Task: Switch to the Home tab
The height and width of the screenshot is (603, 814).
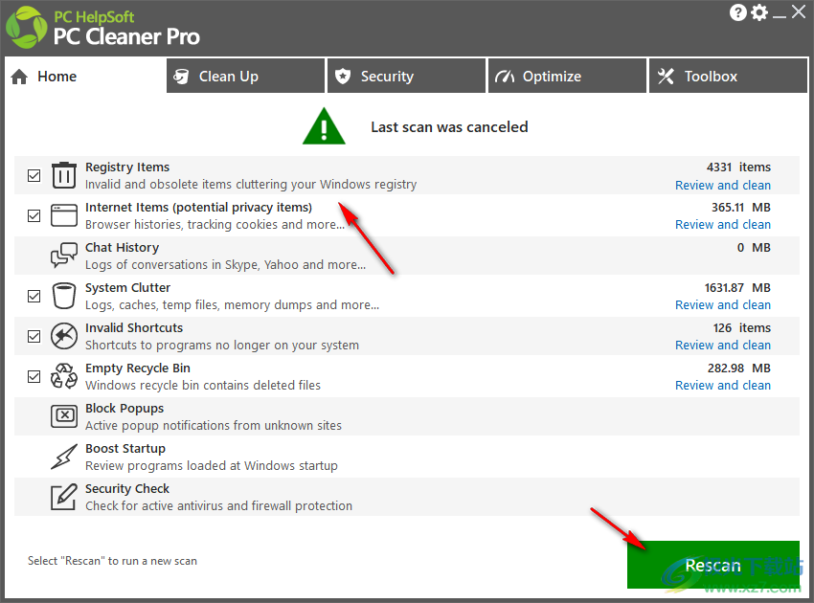Action: 85,77
